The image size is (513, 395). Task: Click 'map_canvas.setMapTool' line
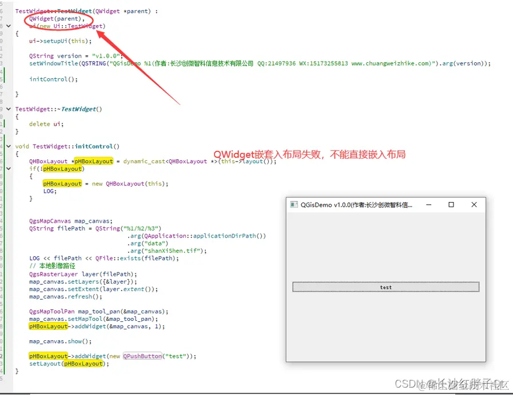click(93, 319)
